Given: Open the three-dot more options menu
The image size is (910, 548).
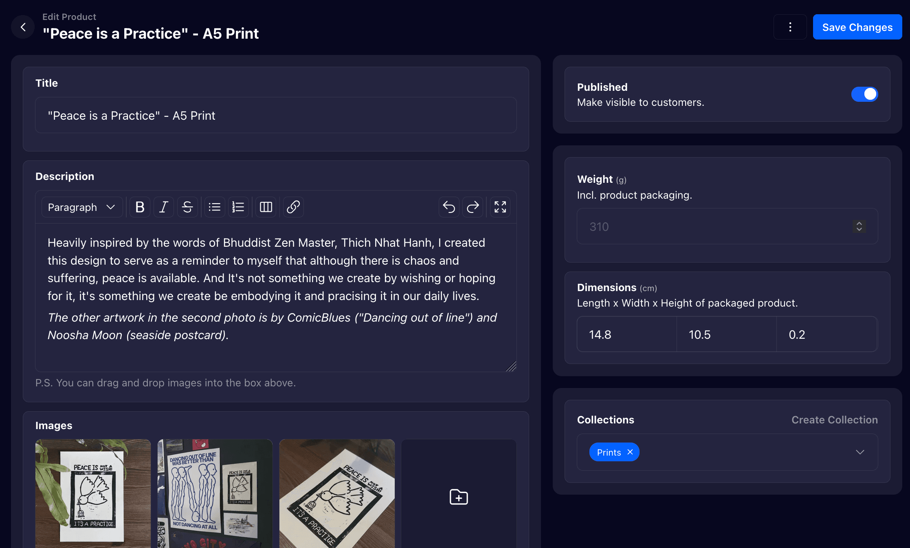Looking at the screenshot, I should 790,27.
